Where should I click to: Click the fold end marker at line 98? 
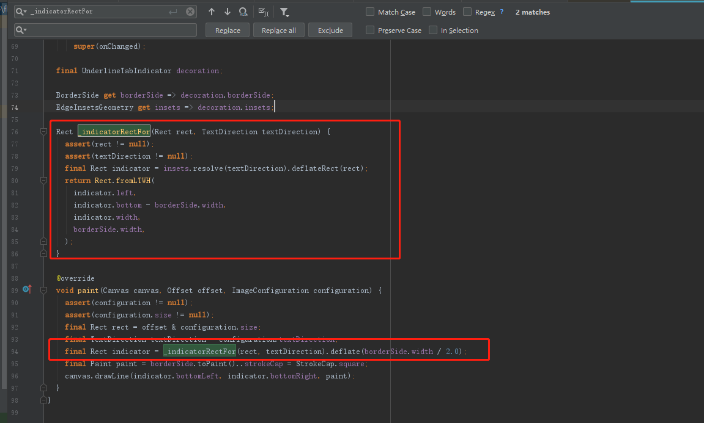tap(43, 400)
